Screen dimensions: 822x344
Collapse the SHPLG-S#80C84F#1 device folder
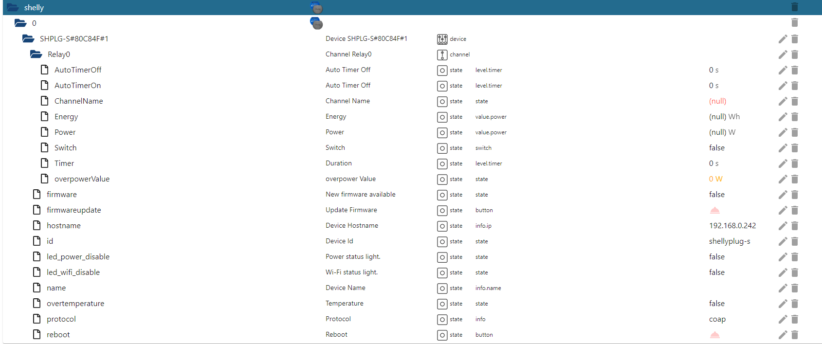28,38
